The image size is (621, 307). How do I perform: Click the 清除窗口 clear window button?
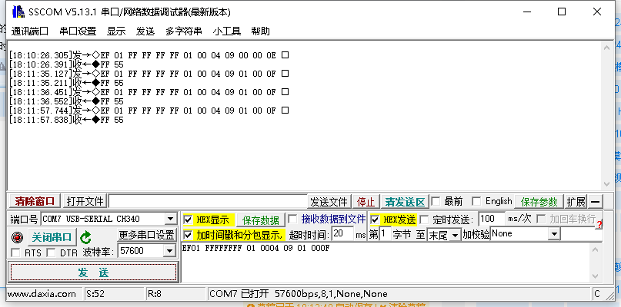35,202
